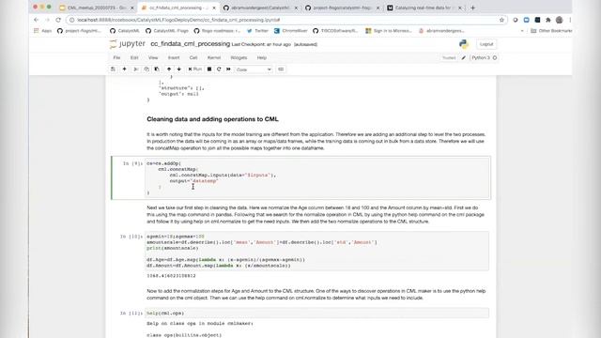Viewport: 601px width, 338px height.
Task: Open the Apps bookmark shortcut
Action: [43, 31]
